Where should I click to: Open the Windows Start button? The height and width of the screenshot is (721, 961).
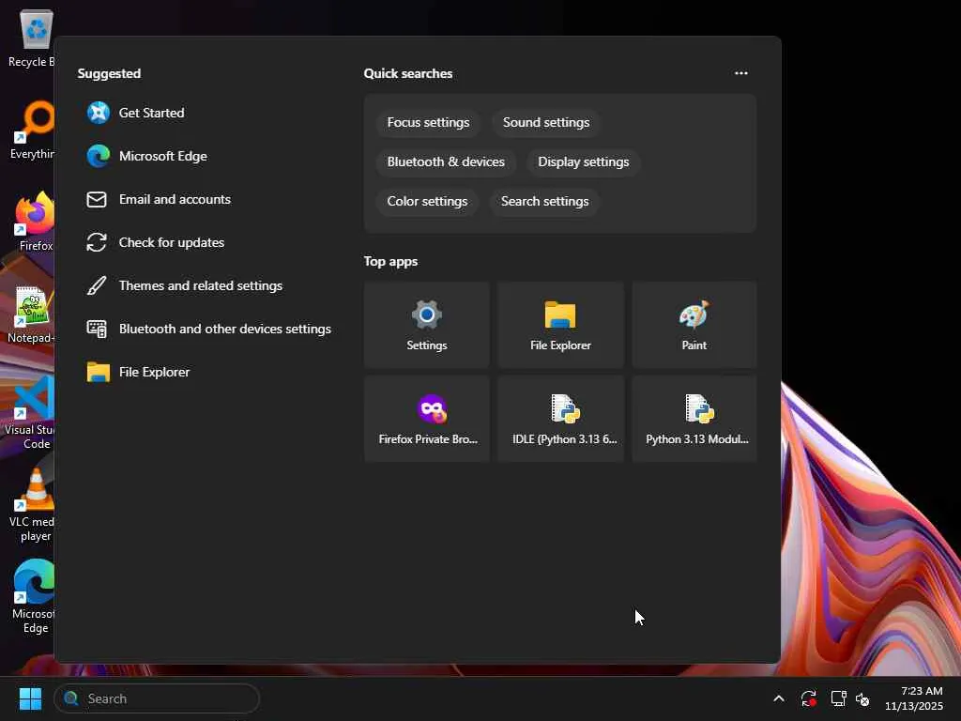[30, 698]
